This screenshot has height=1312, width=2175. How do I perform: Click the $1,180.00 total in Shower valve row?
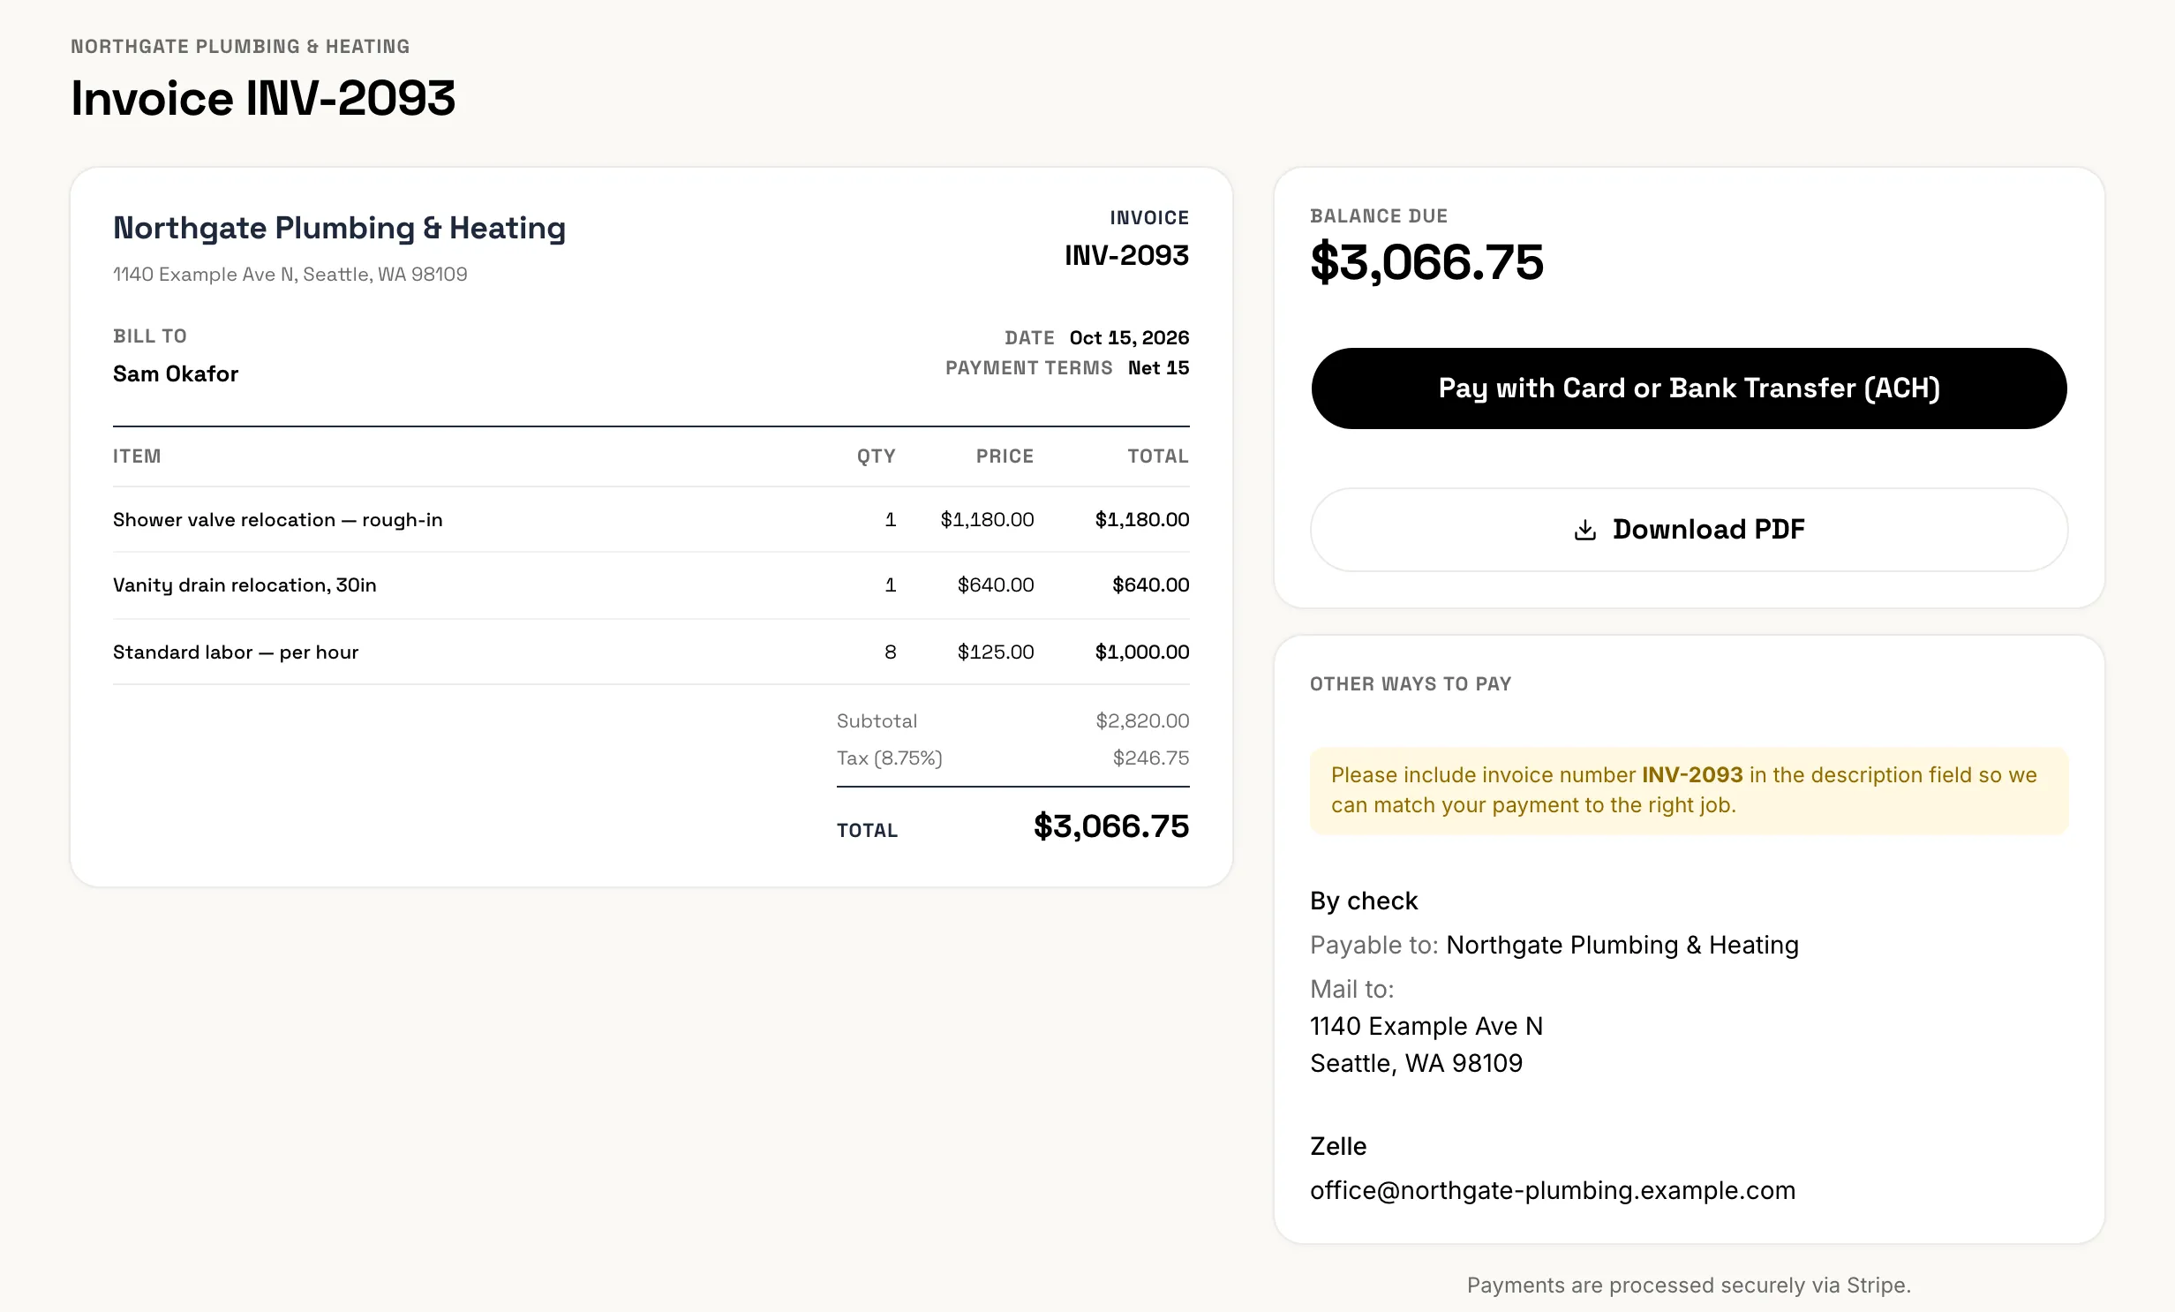coord(1142,519)
